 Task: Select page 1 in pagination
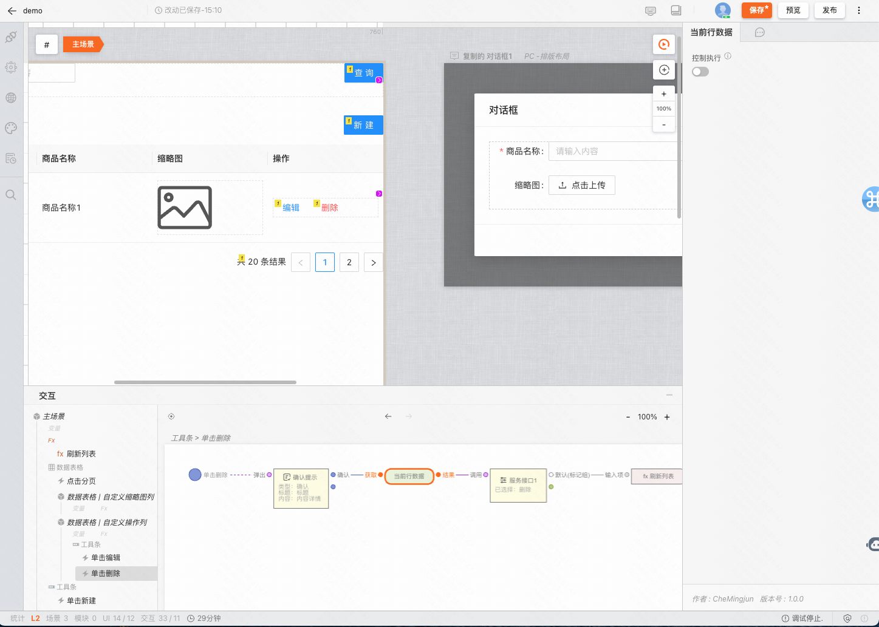point(325,262)
